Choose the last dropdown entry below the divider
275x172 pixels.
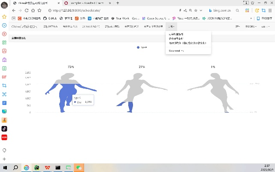[176, 51]
